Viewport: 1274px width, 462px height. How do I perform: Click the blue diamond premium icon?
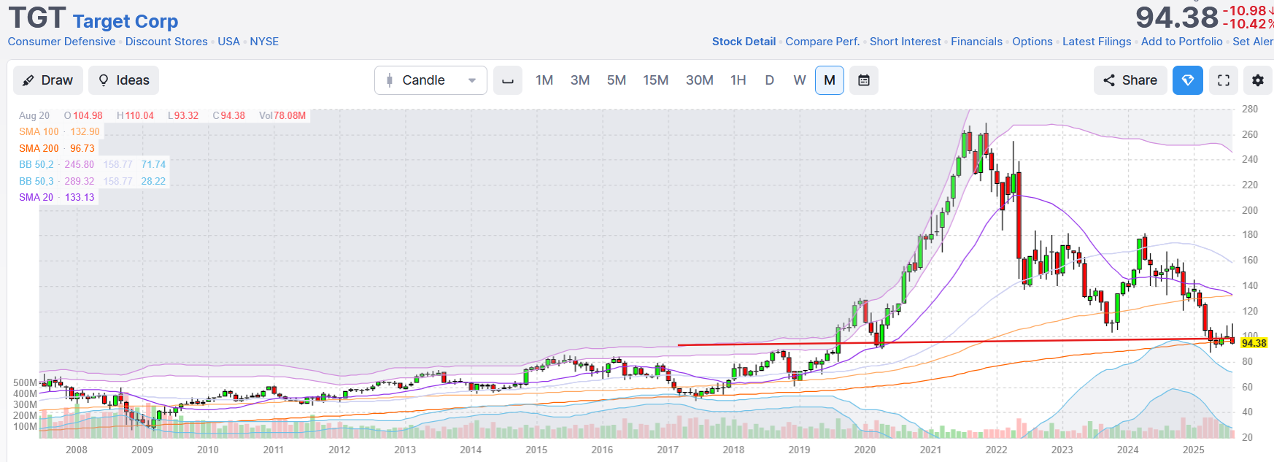1187,80
